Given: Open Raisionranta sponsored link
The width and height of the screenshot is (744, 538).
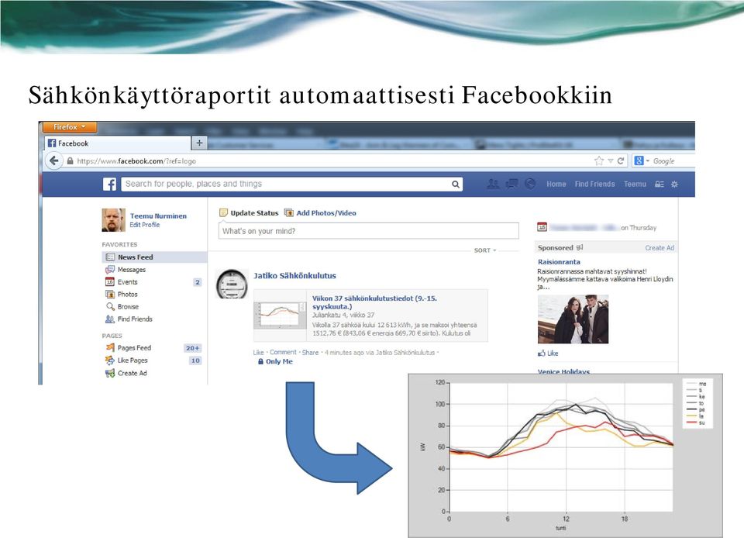Looking at the screenshot, I should [x=559, y=262].
